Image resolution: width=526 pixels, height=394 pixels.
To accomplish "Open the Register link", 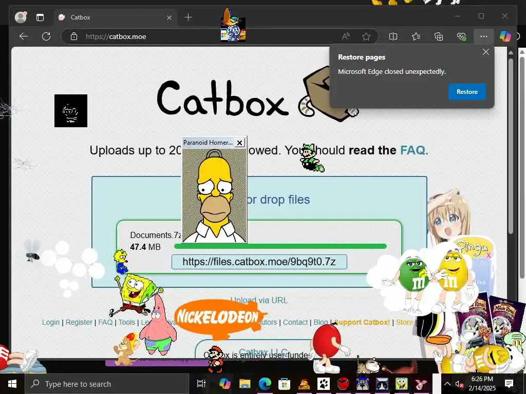I will 79,322.
